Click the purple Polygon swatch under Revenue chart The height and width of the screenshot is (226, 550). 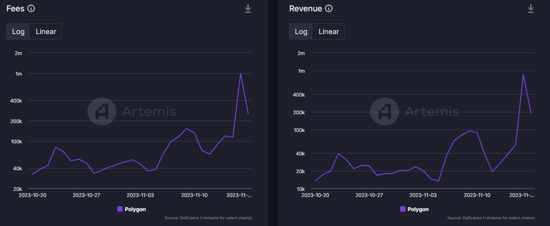[x=403, y=209]
